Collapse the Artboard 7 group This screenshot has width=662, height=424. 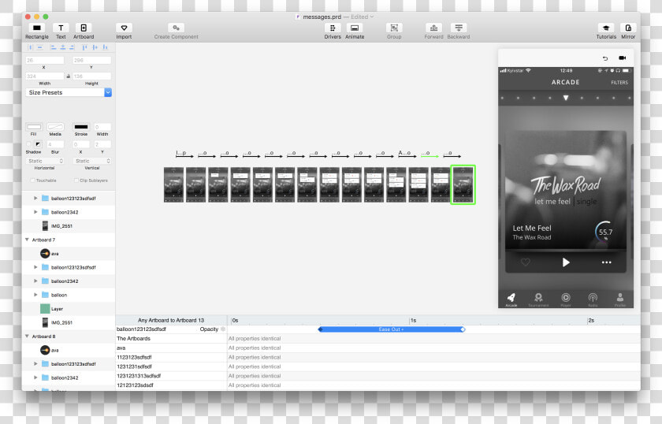coord(27,240)
